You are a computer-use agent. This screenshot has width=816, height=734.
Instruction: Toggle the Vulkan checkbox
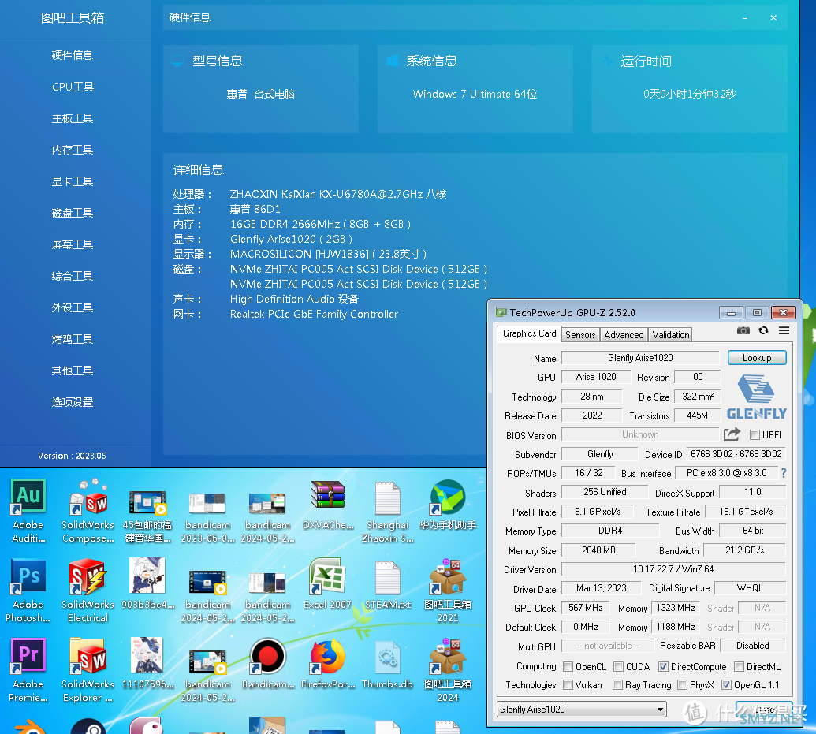coord(568,685)
